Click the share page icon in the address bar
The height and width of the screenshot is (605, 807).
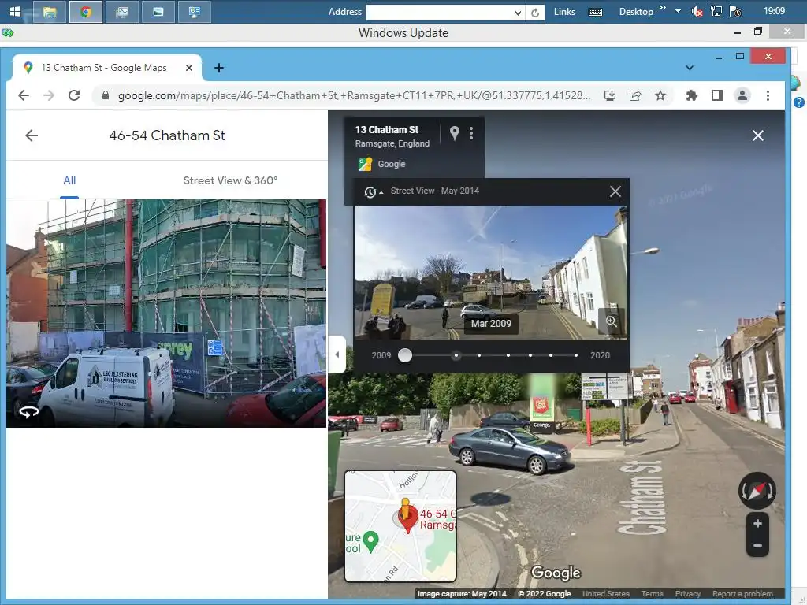click(x=635, y=95)
